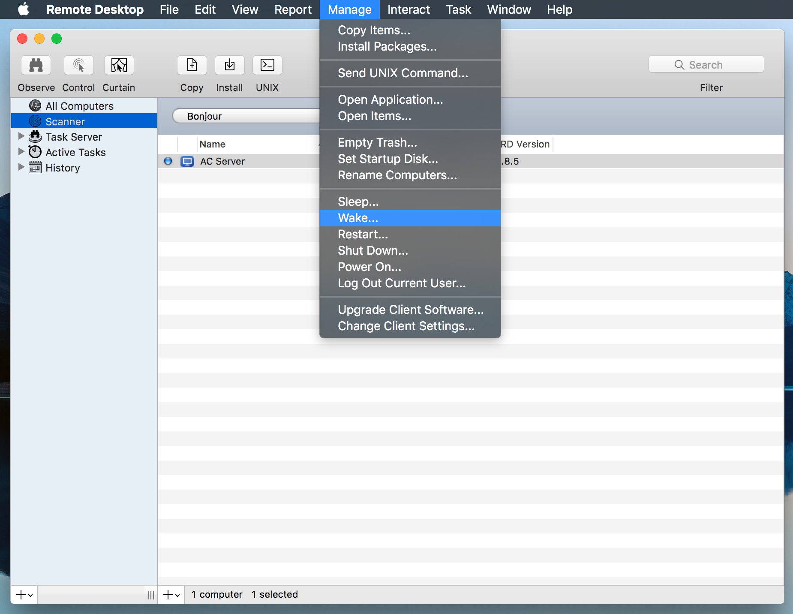
Task: Choose Install Packages... menu item
Action: pyautogui.click(x=410, y=47)
